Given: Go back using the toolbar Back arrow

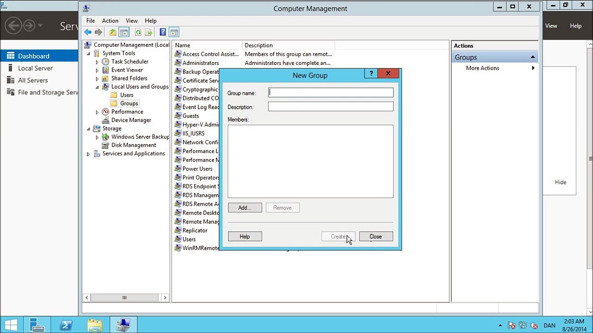Looking at the screenshot, I should tap(88, 32).
